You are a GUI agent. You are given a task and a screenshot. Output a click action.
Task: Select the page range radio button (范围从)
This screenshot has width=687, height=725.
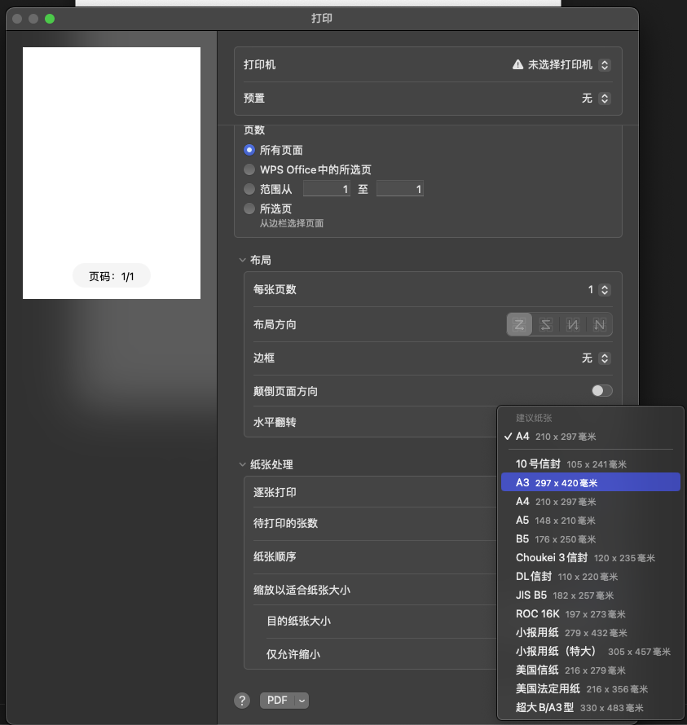coord(249,189)
